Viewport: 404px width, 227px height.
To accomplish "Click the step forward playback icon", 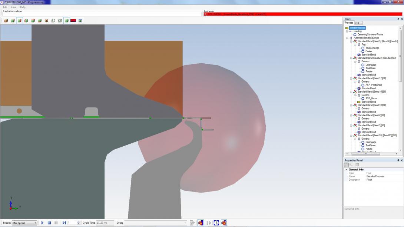I will (64, 223).
